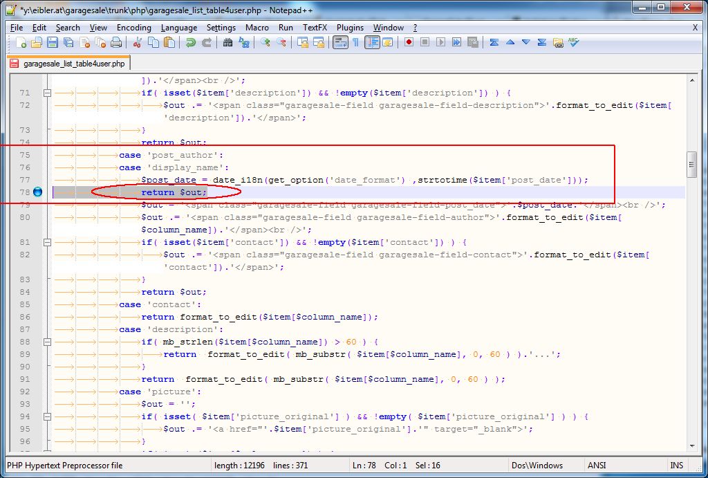This screenshot has height=478, width=708.
Task: Zoom out with the magnifier minus icon
Action: [281, 42]
